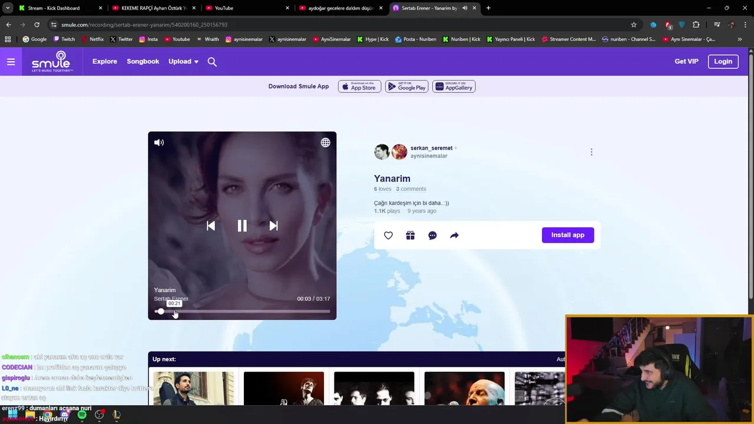
Task: Go back with the browser back arrow
Action: coord(8,25)
